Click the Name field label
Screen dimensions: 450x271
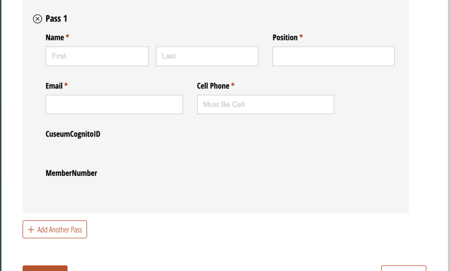point(54,37)
